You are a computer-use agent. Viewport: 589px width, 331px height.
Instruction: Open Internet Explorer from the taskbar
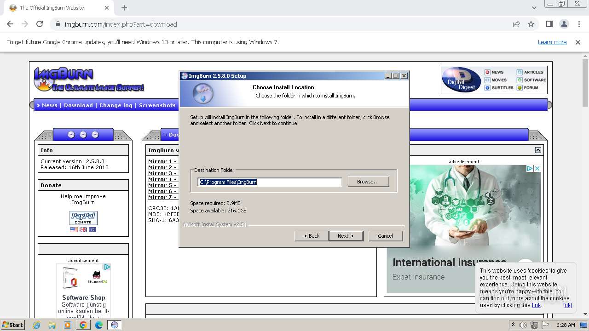(37, 325)
